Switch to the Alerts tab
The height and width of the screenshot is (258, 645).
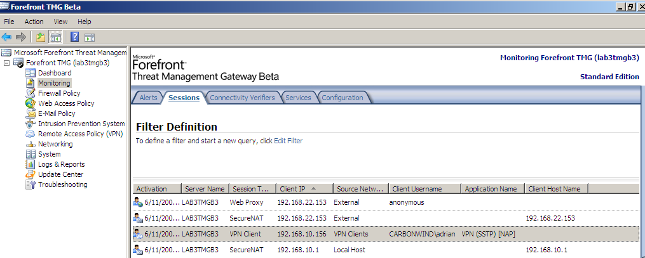tap(149, 98)
